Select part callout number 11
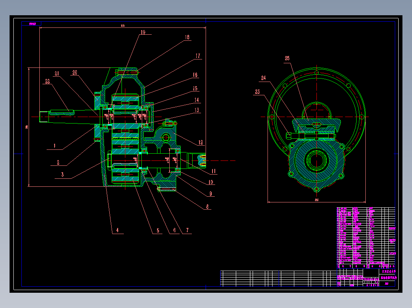Viewport: 412px width, 308px height. coord(214,171)
